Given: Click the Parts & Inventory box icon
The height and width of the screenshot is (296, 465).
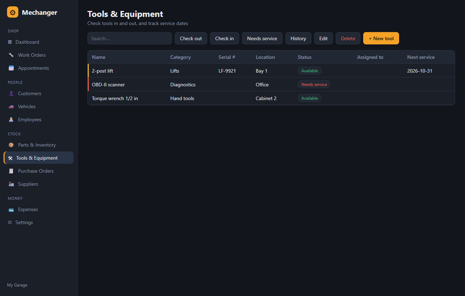Looking at the screenshot, I should click(x=11, y=145).
